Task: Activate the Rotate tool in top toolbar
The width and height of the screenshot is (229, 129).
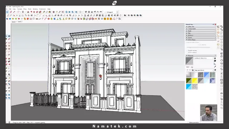Action: [37, 12]
